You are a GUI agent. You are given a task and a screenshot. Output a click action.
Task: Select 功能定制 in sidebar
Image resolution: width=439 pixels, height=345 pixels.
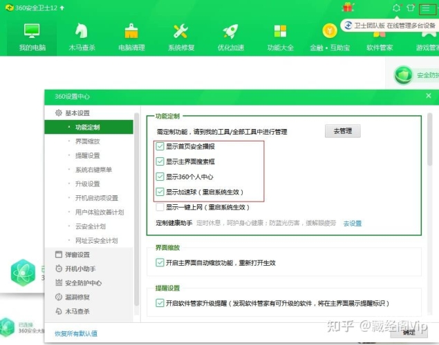pyautogui.click(x=88, y=127)
